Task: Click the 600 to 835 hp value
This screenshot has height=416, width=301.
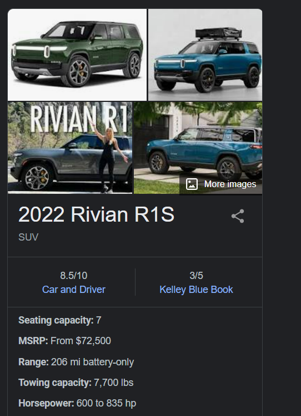Action: click(106, 403)
